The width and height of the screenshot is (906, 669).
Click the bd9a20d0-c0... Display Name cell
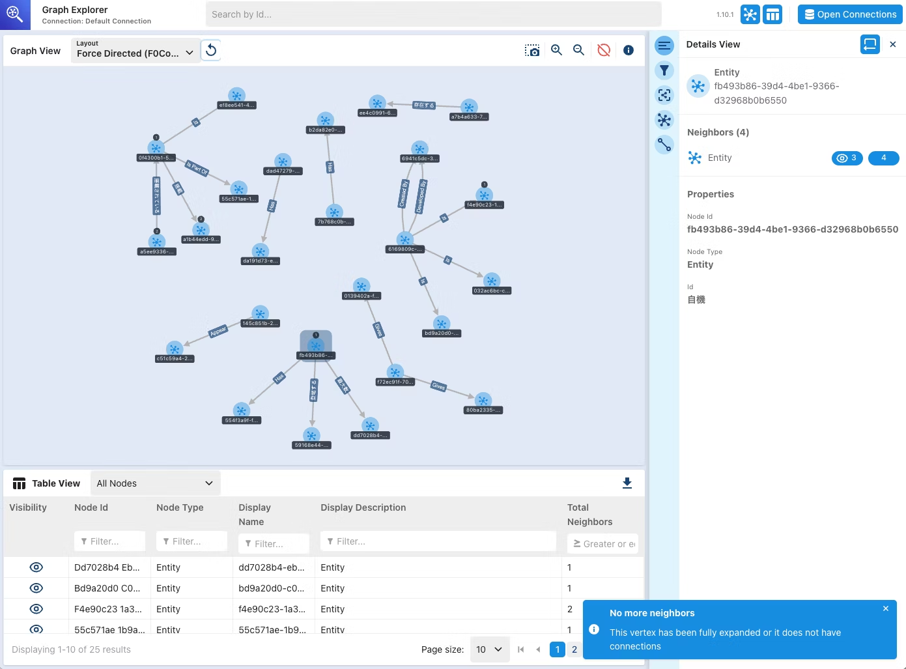274,588
